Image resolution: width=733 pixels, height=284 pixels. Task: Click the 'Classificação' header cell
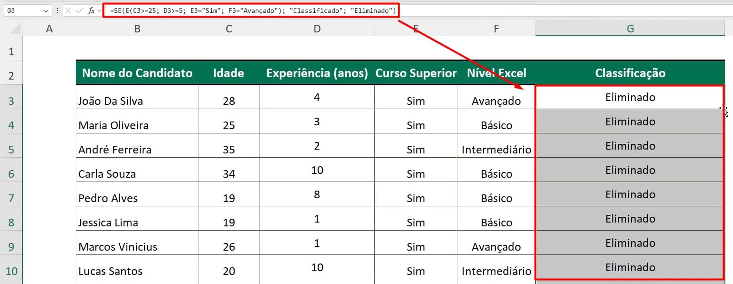point(630,73)
